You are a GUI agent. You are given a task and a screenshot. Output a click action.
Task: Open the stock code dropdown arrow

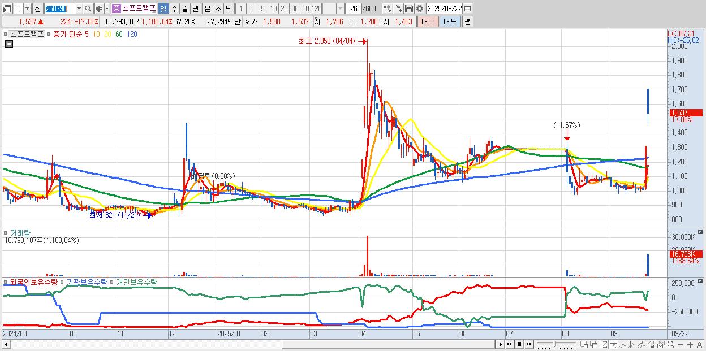pyautogui.click(x=79, y=8)
